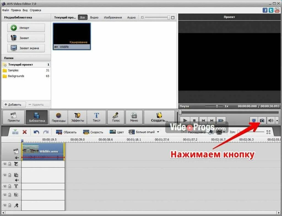The image size is (282, 216).
Task: Take a snapshot with camera icon
Action: [262, 120]
